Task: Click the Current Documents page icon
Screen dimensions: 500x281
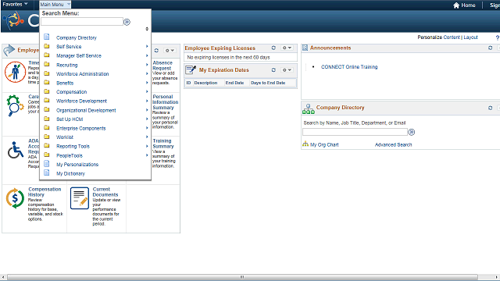Action: [x=80, y=198]
